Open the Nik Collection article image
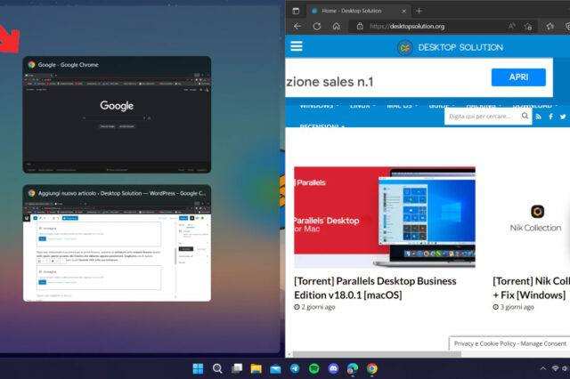The height and width of the screenshot is (379, 570). [x=534, y=217]
